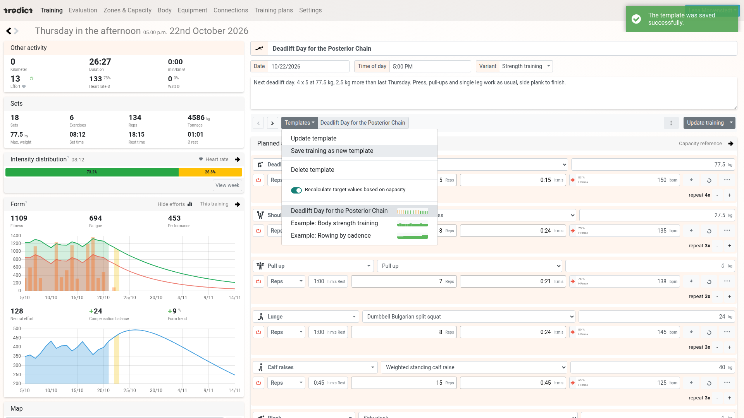Increase Pull up repeat count with plus
744x418 pixels.
730,297
